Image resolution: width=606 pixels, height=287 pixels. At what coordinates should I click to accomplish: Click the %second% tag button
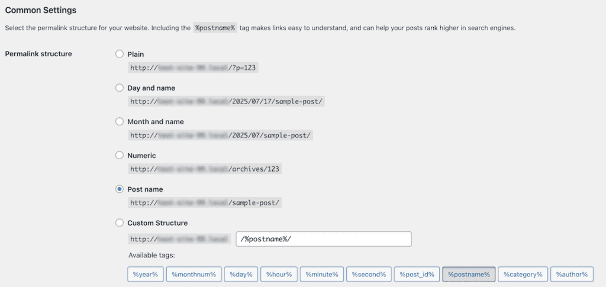pyautogui.click(x=369, y=274)
